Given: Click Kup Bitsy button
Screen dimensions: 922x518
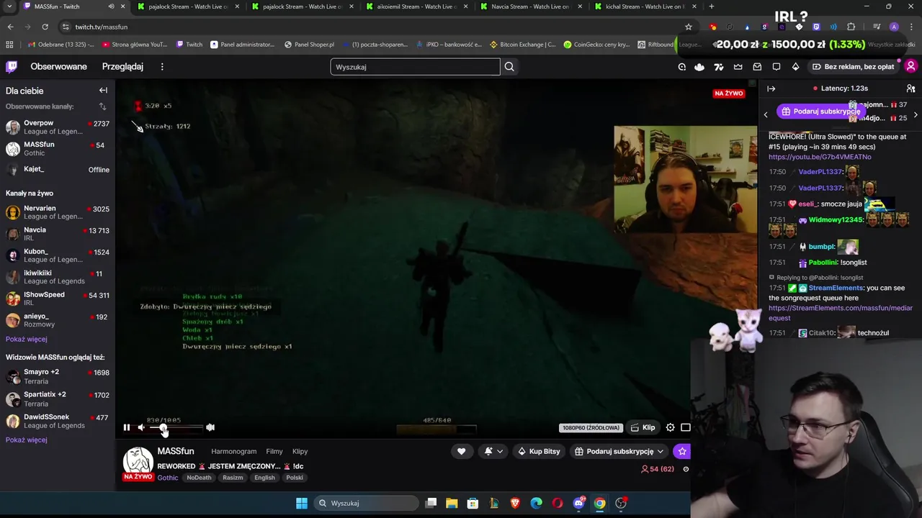Looking at the screenshot, I should pyautogui.click(x=539, y=451).
